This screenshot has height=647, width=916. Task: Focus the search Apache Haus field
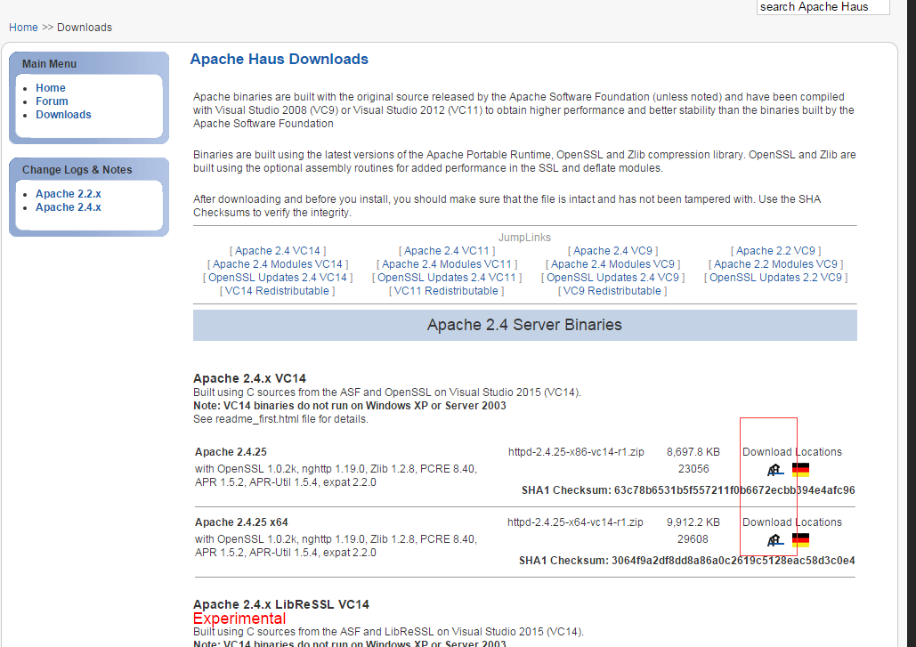click(823, 7)
